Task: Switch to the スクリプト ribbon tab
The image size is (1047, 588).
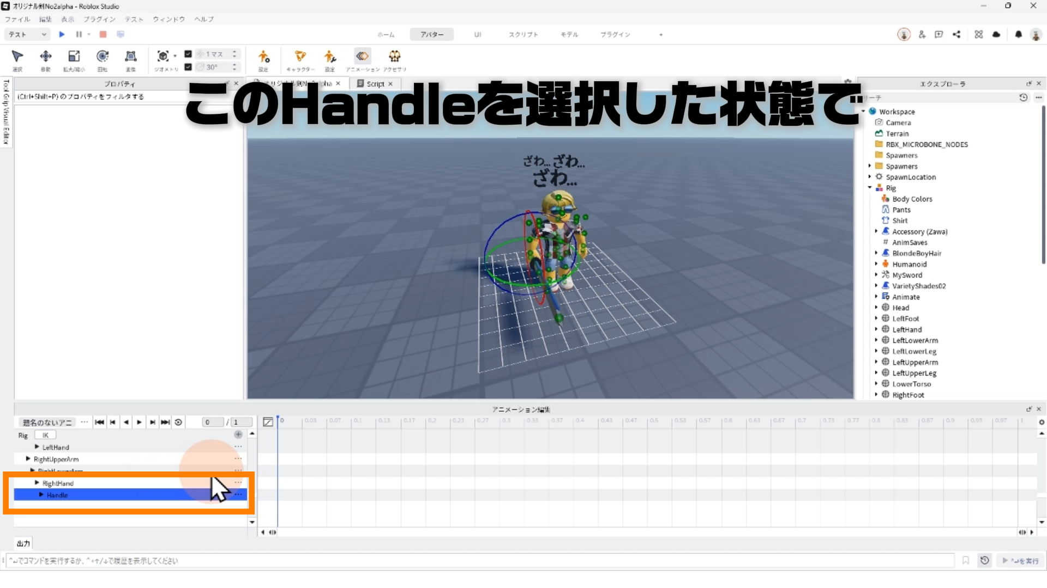Action: 523,34
